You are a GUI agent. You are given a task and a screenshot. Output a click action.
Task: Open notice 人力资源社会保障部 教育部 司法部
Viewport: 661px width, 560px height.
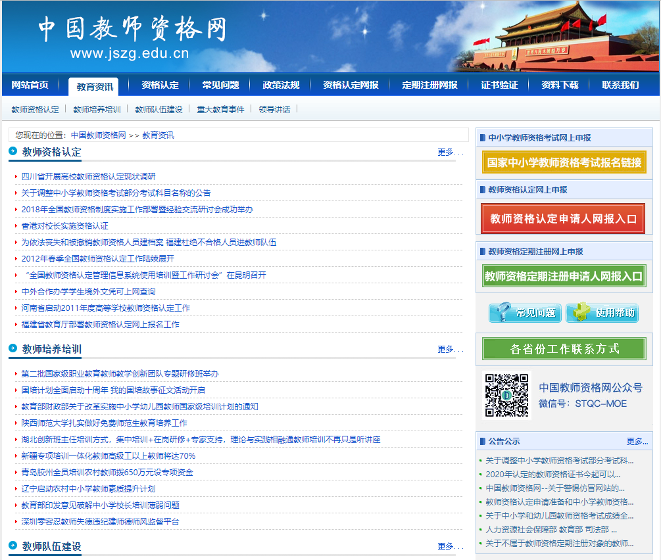(x=551, y=530)
